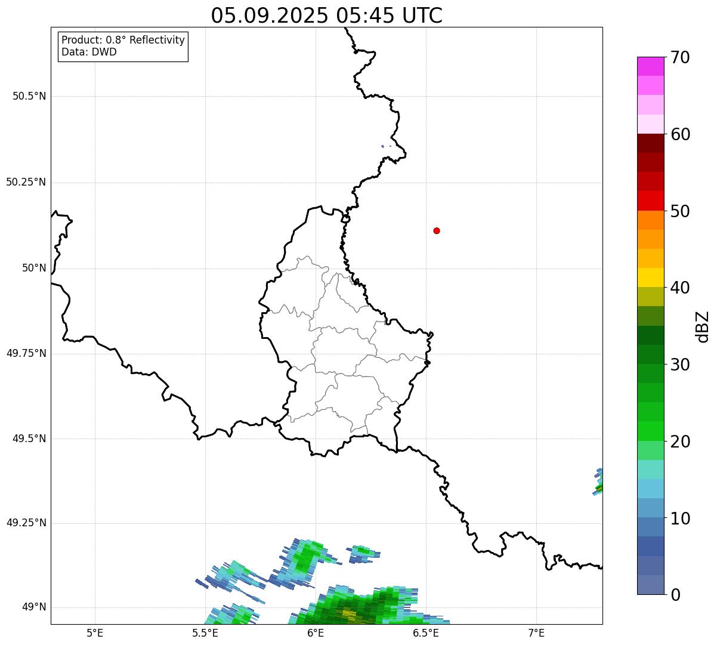Click the 49°N latitude tick label
This screenshot has height=645, width=717.
click(34, 607)
